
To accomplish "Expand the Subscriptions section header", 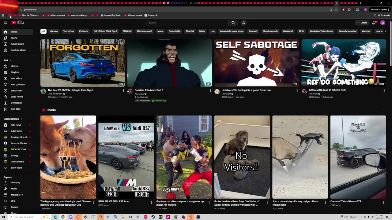I will coord(13,119).
